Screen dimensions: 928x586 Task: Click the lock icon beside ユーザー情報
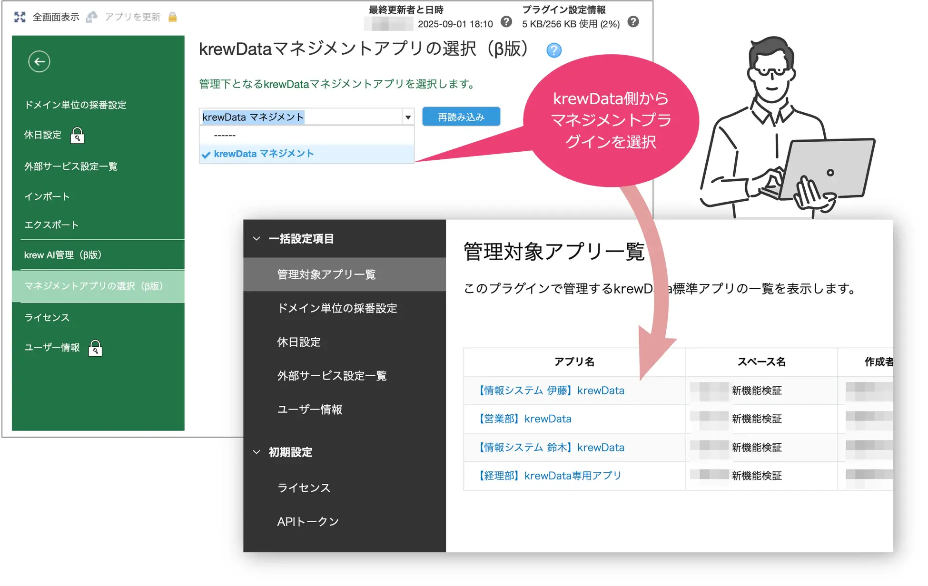pyautogui.click(x=95, y=348)
